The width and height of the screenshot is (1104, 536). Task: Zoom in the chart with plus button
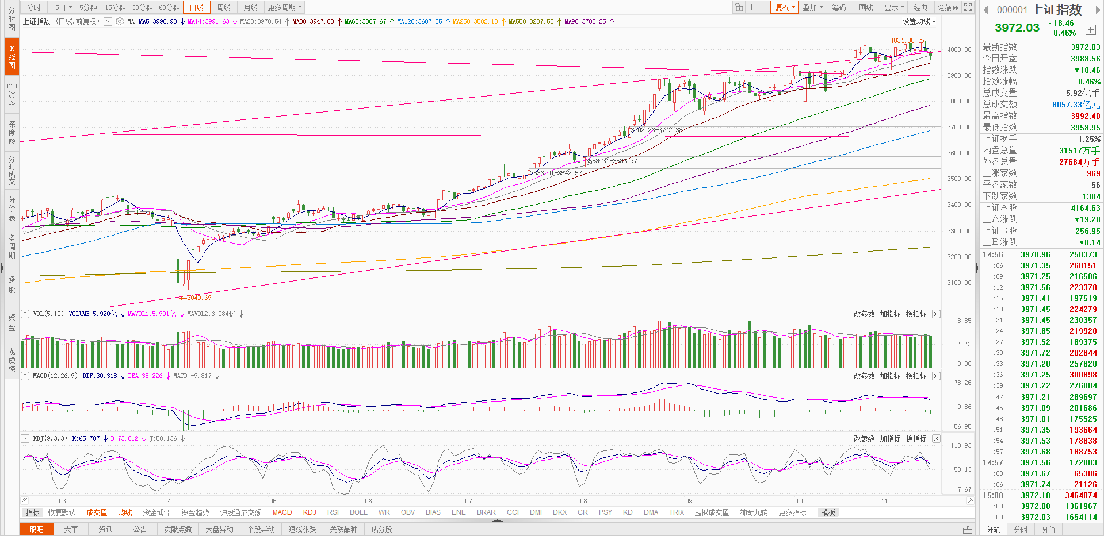pos(751,7)
